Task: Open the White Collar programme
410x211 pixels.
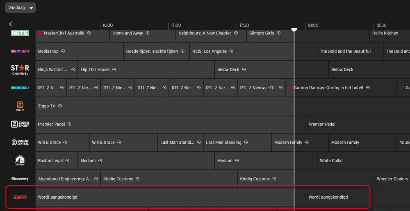Action: click(364, 161)
